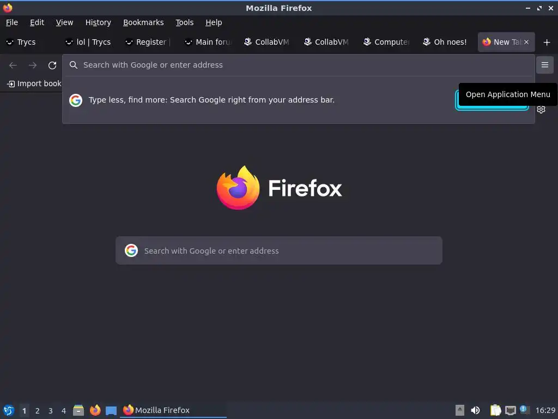The width and height of the screenshot is (558, 419).
Task: Click the magnifier icon in address bar
Action: pos(74,65)
